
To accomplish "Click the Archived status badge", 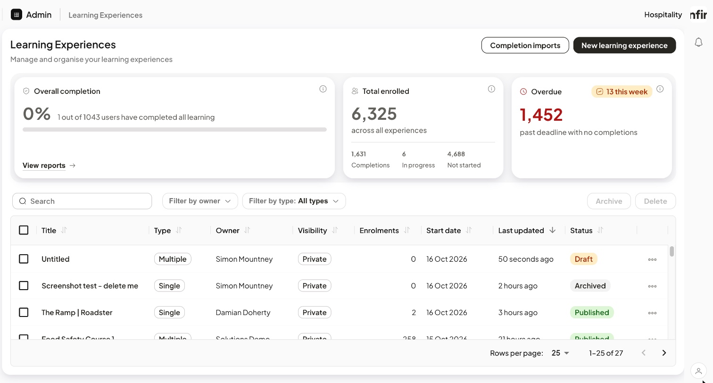I will [590, 286].
